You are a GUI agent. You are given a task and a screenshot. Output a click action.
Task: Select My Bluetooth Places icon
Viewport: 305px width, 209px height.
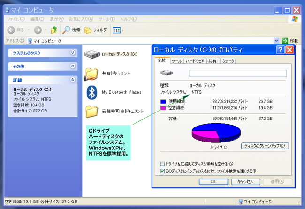[x=92, y=92]
